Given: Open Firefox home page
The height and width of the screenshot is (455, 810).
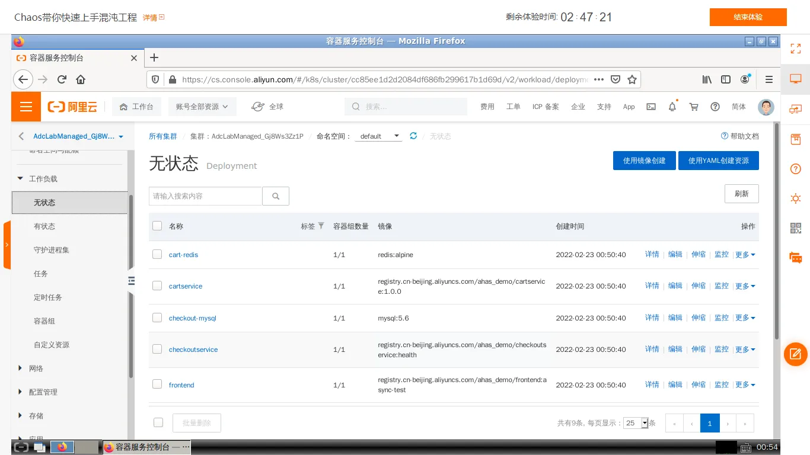Looking at the screenshot, I should tap(81, 79).
